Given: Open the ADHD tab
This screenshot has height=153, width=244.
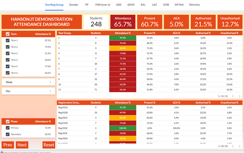Looking at the screenshot, I should coord(131,5).
